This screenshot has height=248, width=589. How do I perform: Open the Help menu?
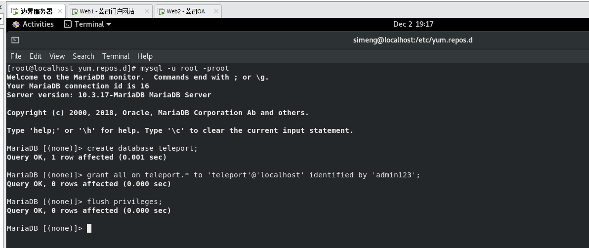(x=145, y=56)
